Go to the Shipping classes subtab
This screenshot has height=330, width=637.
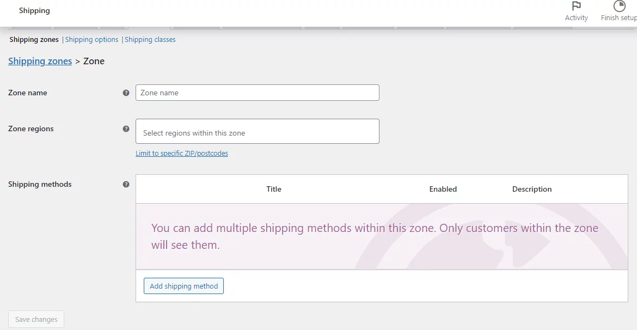150,40
